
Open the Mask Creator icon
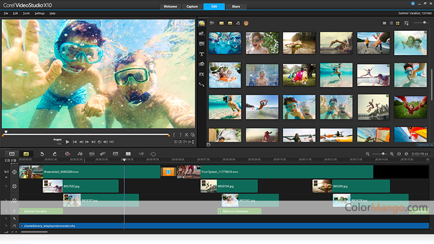click(x=153, y=154)
